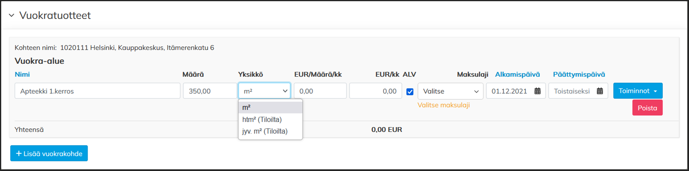Open the Yksikkö unit dropdown
This screenshot has height=171, width=689.
tap(264, 91)
